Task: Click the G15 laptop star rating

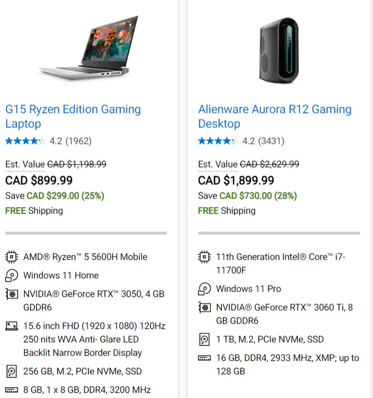Action: tap(25, 141)
